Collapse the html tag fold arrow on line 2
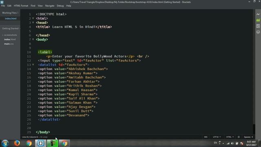The width and height of the screenshot is (261, 147). (33, 18)
